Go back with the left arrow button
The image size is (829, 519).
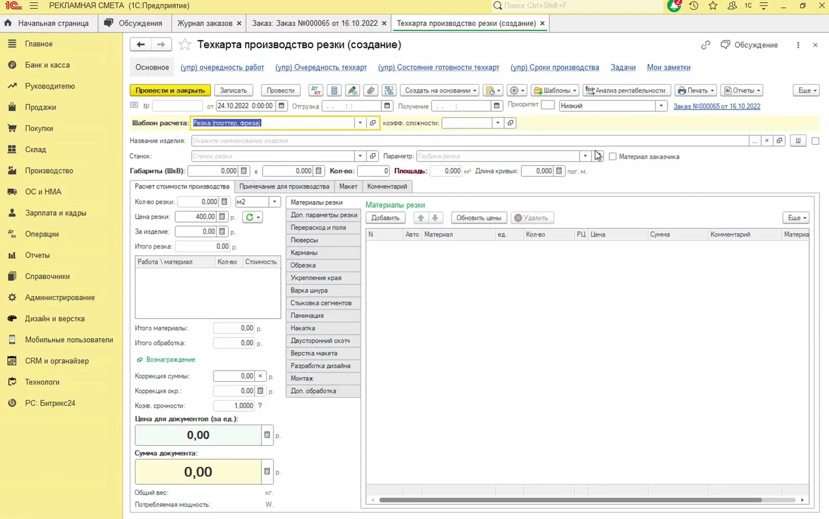(x=140, y=45)
